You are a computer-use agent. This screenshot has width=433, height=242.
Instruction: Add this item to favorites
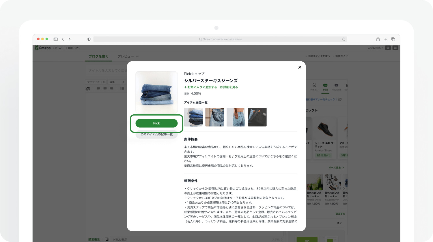201,87
